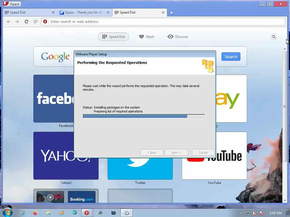Click the Gyazo taskbar icon
The height and width of the screenshot is (217, 290).
101,213
